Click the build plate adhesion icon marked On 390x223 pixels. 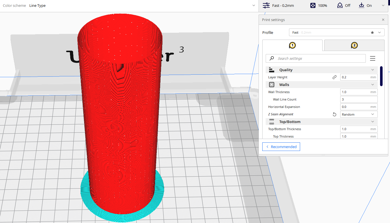[x=361, y=5]
